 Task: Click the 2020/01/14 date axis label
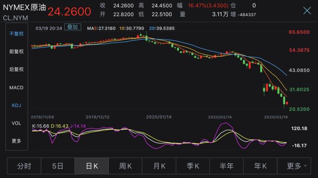pyautogui.click(x=159, y=117)
